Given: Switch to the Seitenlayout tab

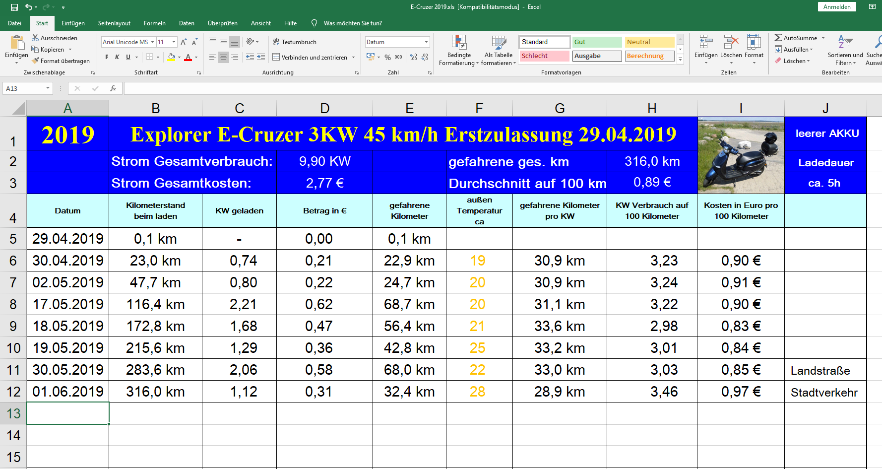Looking at the screenshot, I should (114, 23).
